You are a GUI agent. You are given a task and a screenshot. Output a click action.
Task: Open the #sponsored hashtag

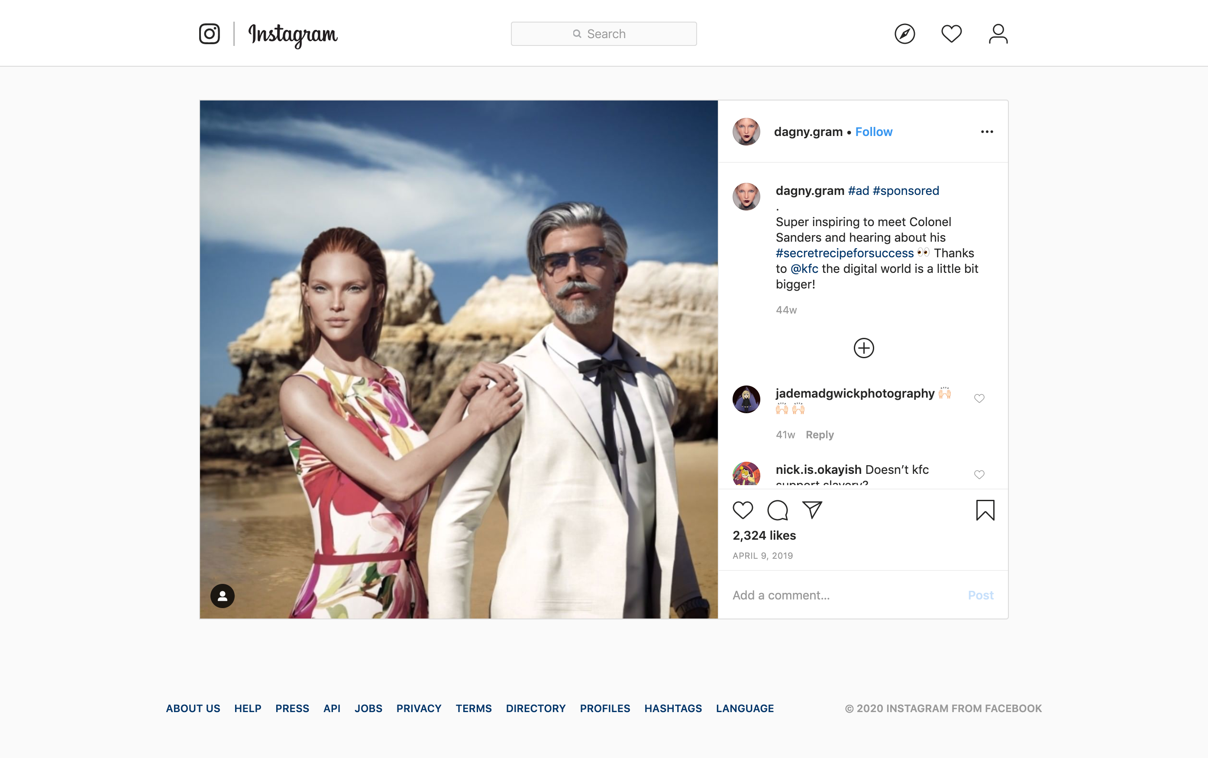point(906,191)
